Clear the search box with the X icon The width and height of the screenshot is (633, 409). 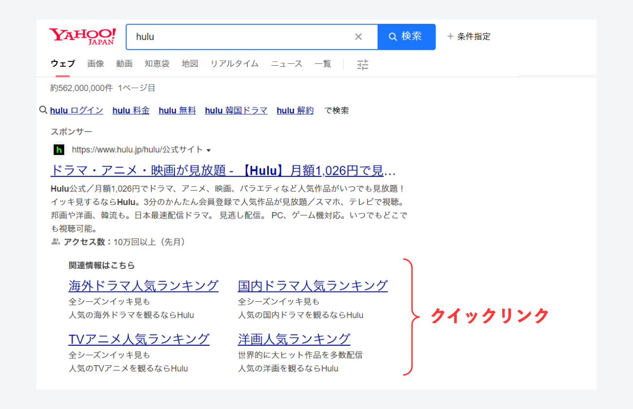(x=358, y=37)
